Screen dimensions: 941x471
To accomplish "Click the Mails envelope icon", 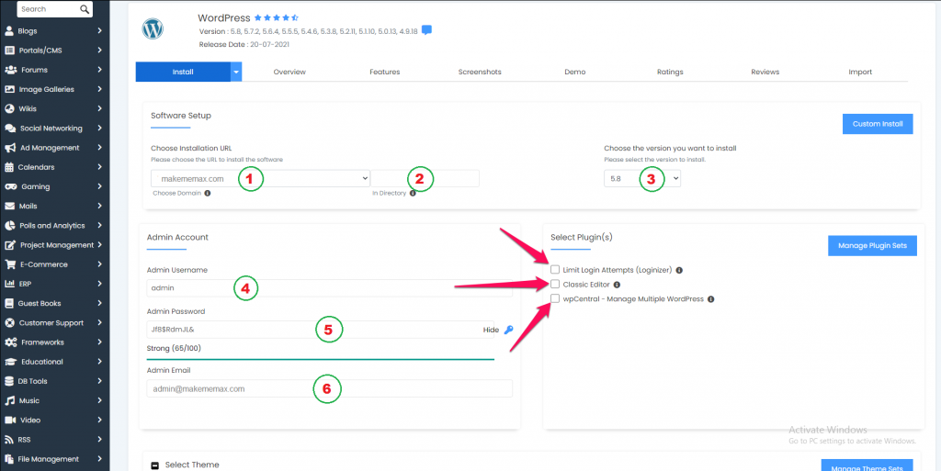I will [x=9, y=207].
